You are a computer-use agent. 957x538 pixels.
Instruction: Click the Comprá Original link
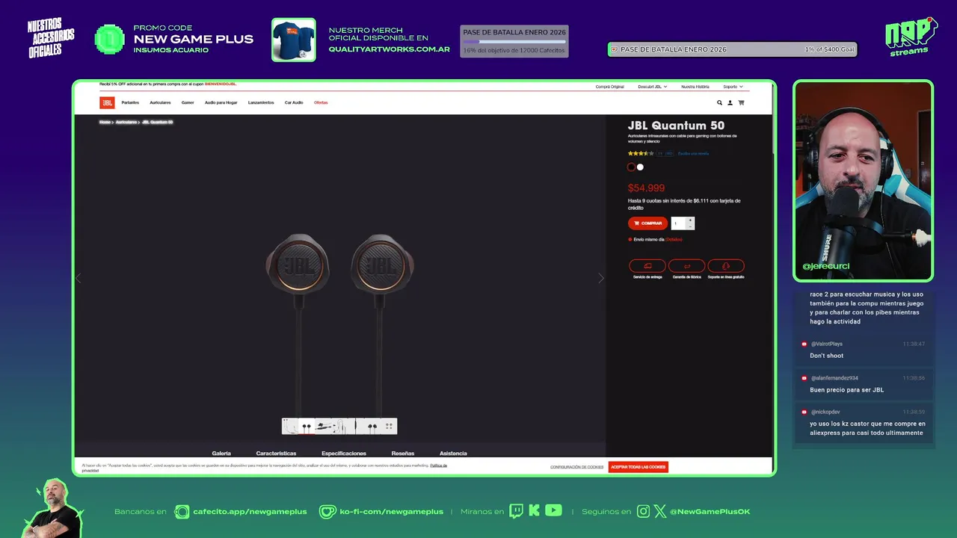(x=609, y=87)
